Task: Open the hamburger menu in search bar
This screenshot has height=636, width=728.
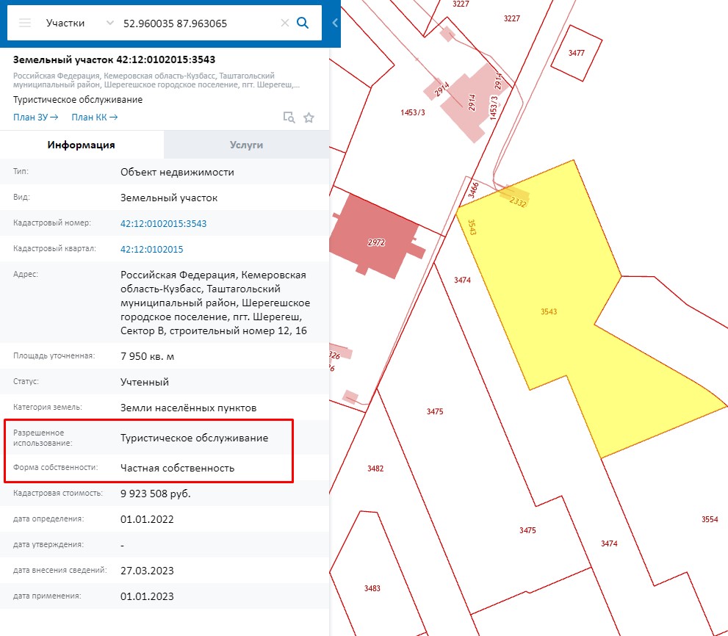Action: tap(25, 23)
